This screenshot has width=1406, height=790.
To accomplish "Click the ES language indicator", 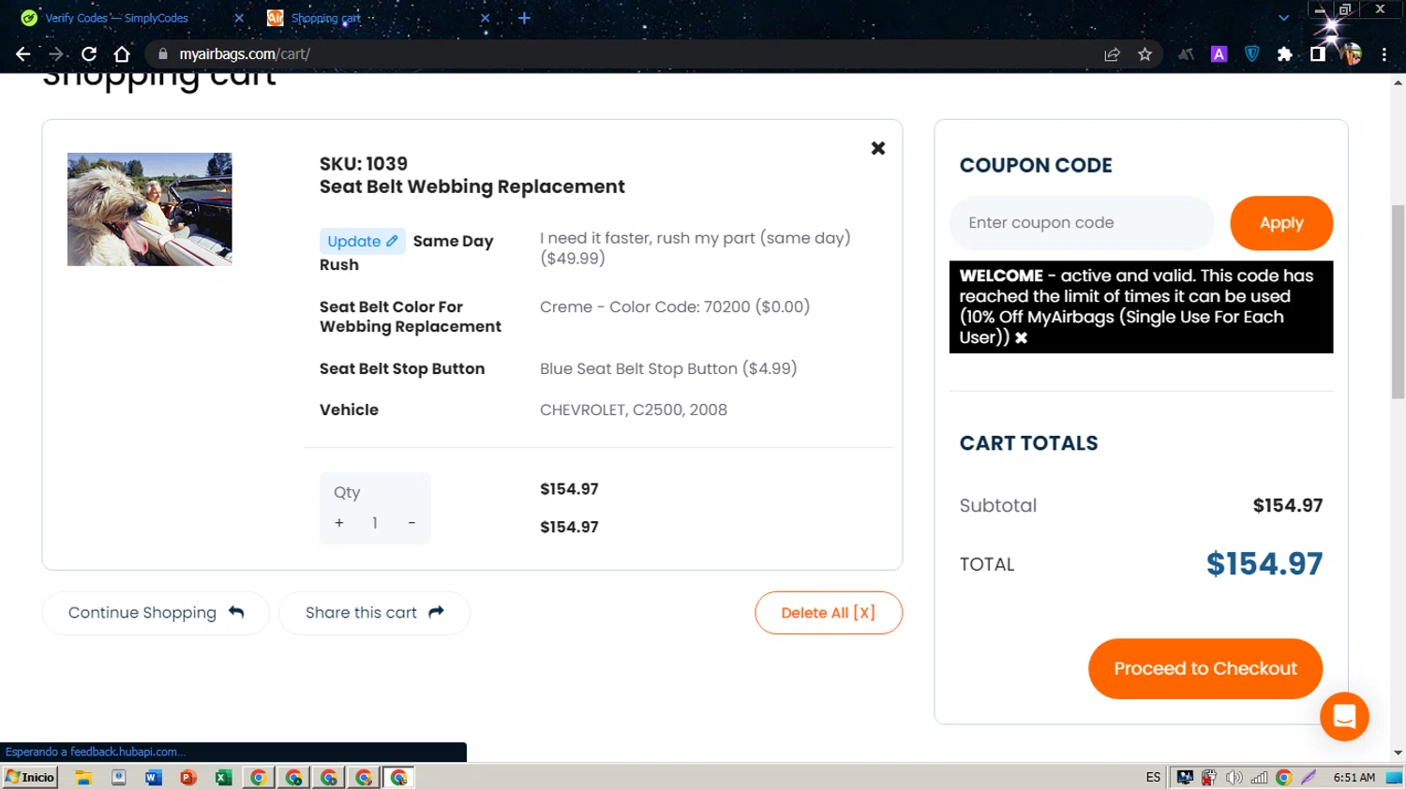I will tap(1153, 777).
